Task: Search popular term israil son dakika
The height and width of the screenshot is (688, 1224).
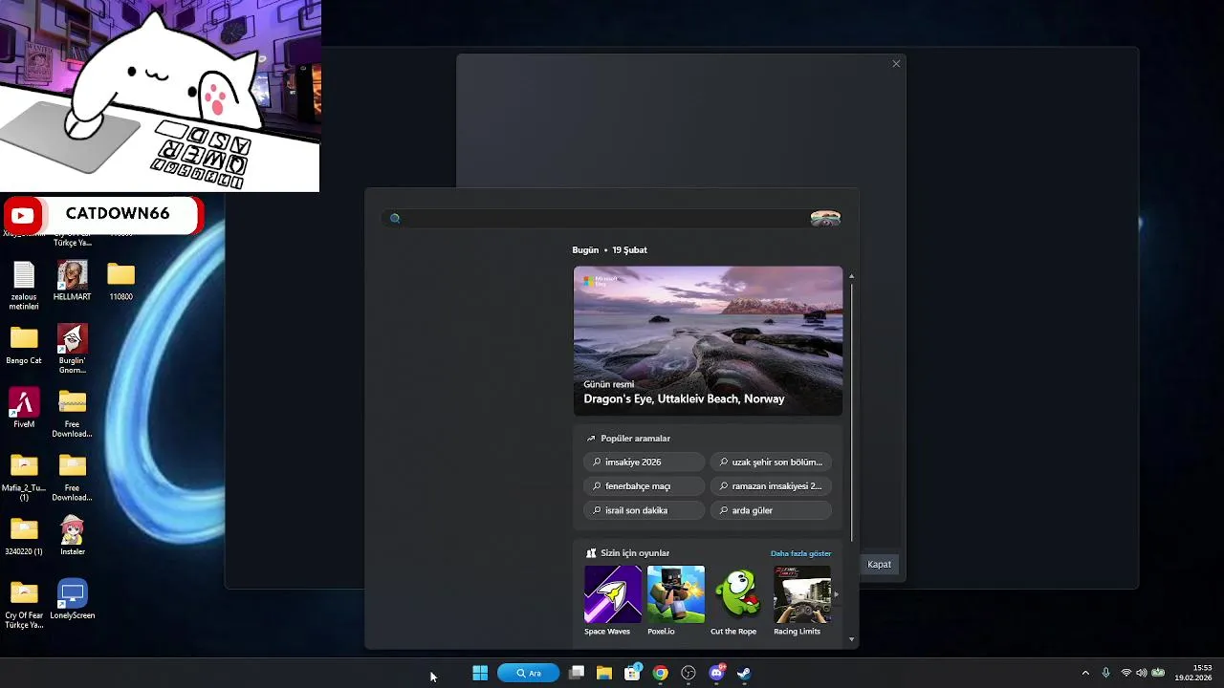Action: pos(644,510)
